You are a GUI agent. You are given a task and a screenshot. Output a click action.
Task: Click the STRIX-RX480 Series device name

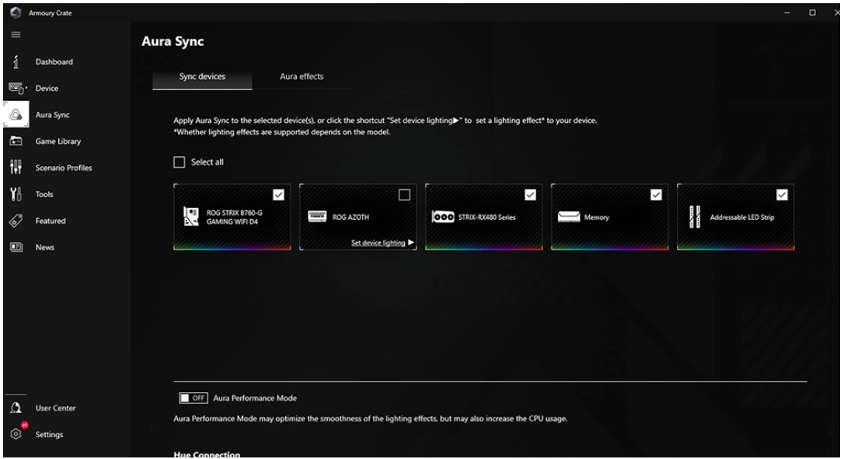pyautogui.click(x=487, y=217)
